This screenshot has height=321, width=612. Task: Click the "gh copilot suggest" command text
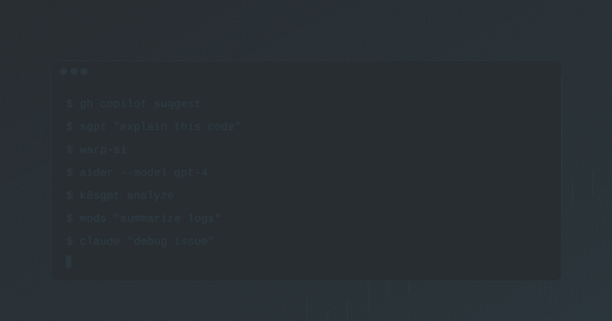tap(140, 104)
